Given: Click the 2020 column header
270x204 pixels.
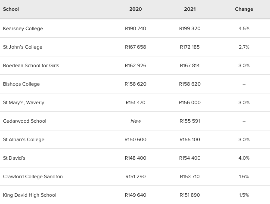Looking at the screenshot, I should 136,9.
